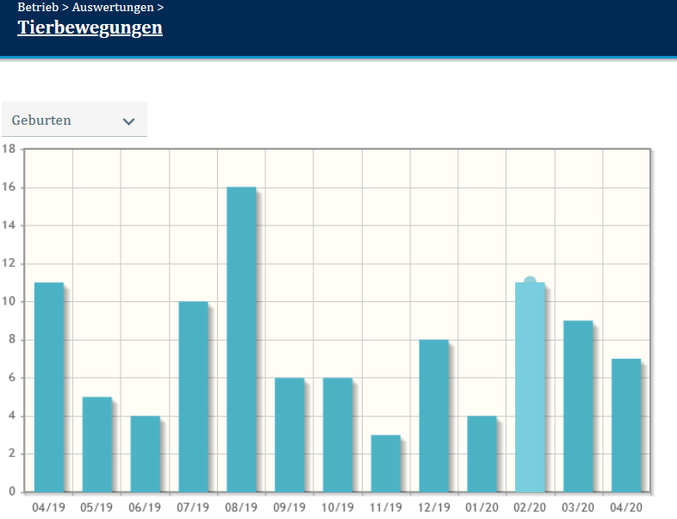Select the 10/19 bar in chart
This screenshot has width=677, height=519.
[x=338, y=435]
